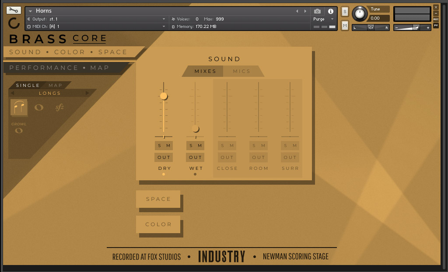Open the COLOR panel
Viewport: 448px width, 272px height.
(x=158, y=224)
